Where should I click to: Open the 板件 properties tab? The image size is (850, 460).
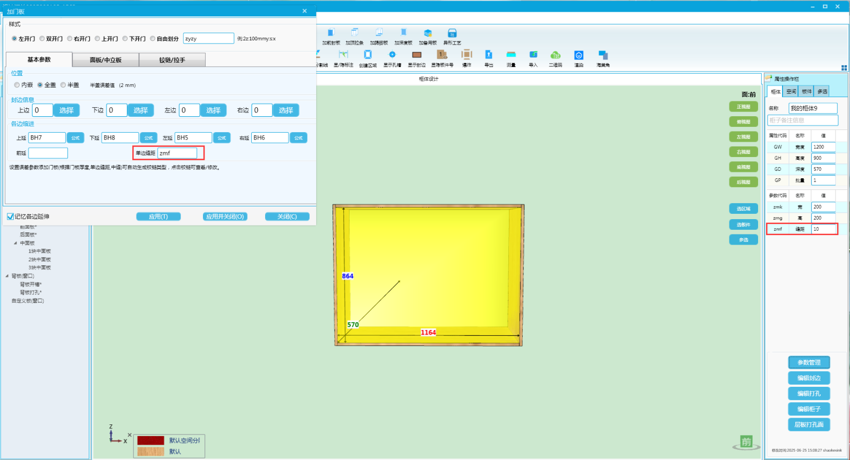[x=806, y=91]
